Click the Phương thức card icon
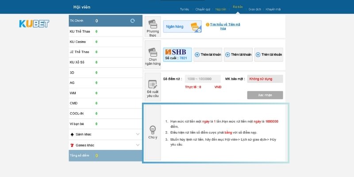This screenshot has width=354, height=177. click(153, 24)
